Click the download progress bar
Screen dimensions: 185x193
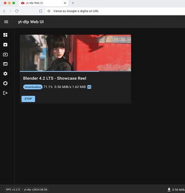(x=76, y=71)
